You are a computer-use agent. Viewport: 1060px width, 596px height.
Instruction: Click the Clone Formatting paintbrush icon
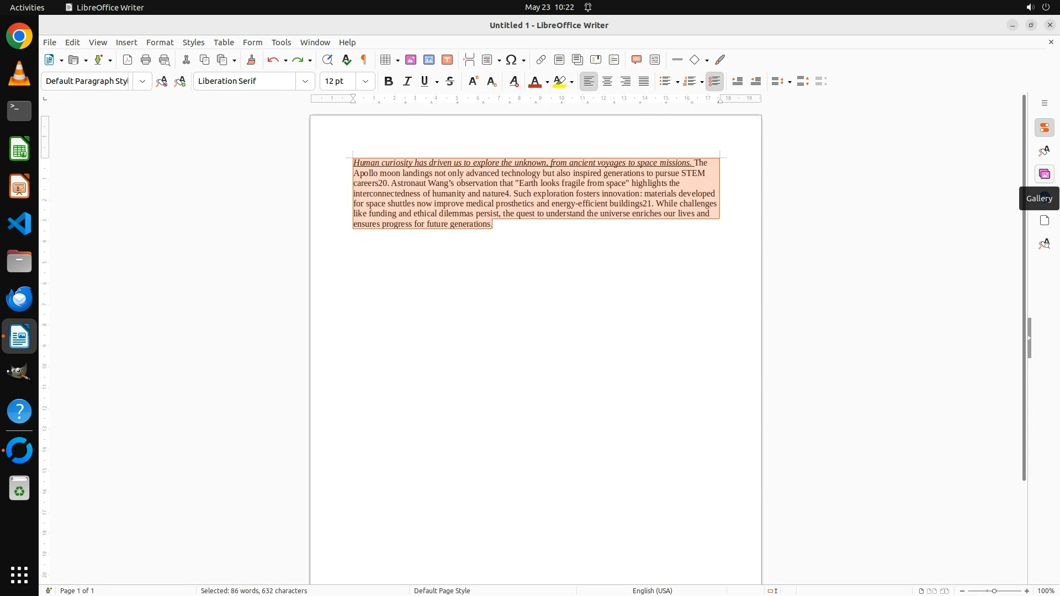(x=251, y=60)
